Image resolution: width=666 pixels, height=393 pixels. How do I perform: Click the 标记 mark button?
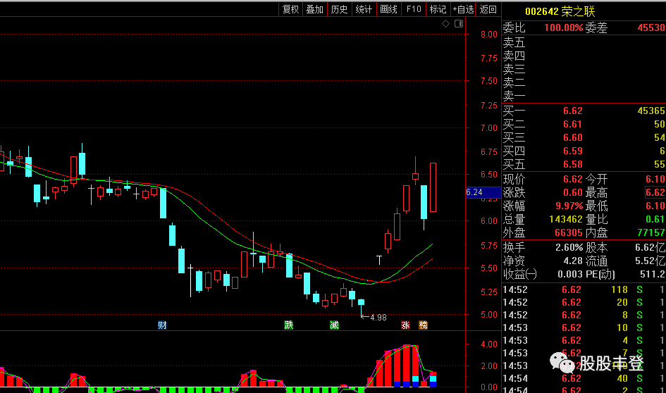tap(438, 9)
